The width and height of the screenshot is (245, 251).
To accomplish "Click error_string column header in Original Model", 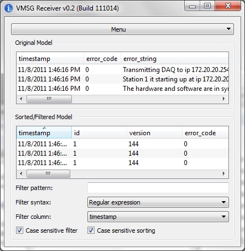I will [175, 59].
